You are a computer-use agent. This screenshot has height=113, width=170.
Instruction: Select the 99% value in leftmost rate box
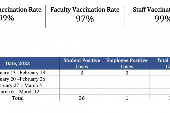[7, 19]
